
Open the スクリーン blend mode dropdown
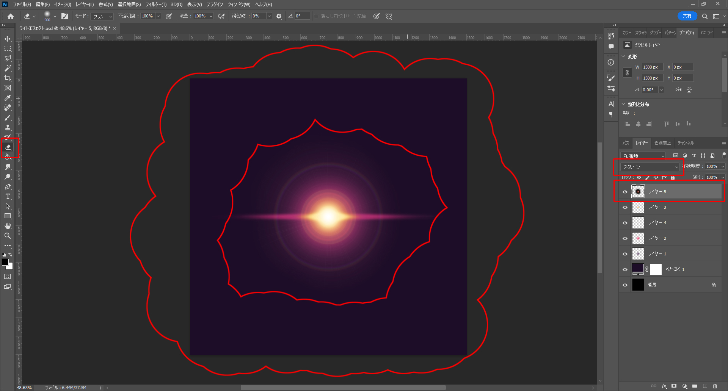pyautogui.click(x=650, y=167)
